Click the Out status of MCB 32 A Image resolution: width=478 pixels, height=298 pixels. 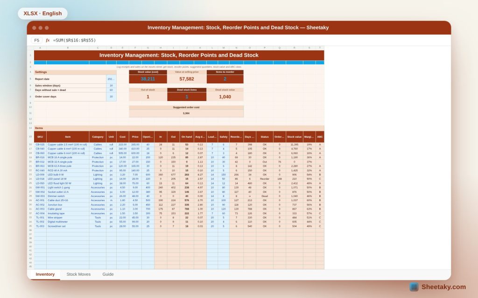pyautogui.click(x=265, y=162)
